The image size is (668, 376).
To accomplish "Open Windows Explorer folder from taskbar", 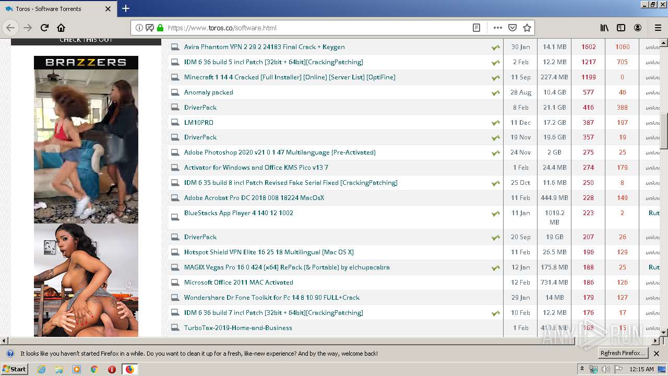I will (59, 369).
